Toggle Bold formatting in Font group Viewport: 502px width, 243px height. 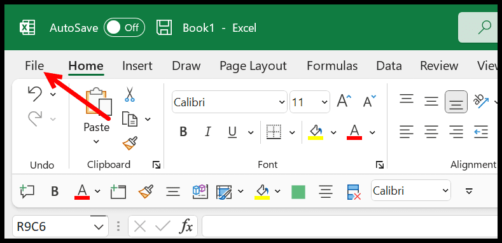point(183,132)
